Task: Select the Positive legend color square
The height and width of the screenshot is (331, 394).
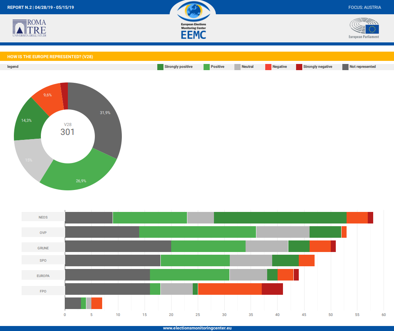Action: coord(206,67)
